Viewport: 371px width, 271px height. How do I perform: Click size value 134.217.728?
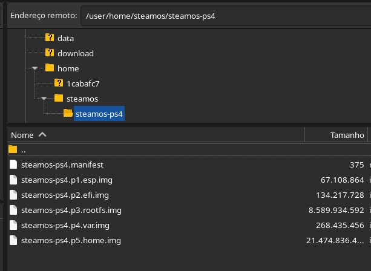(340, 195)
